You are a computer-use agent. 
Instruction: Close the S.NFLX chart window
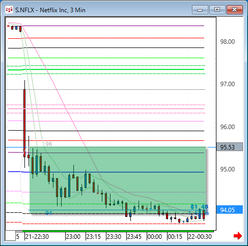coord(235,10)
